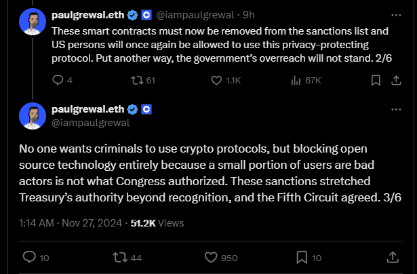Screen dimensions: 417x274
Task: Like the 2/6 tweet with 1.1K likes
Action: pyautogui.click(x=217, y=80)
